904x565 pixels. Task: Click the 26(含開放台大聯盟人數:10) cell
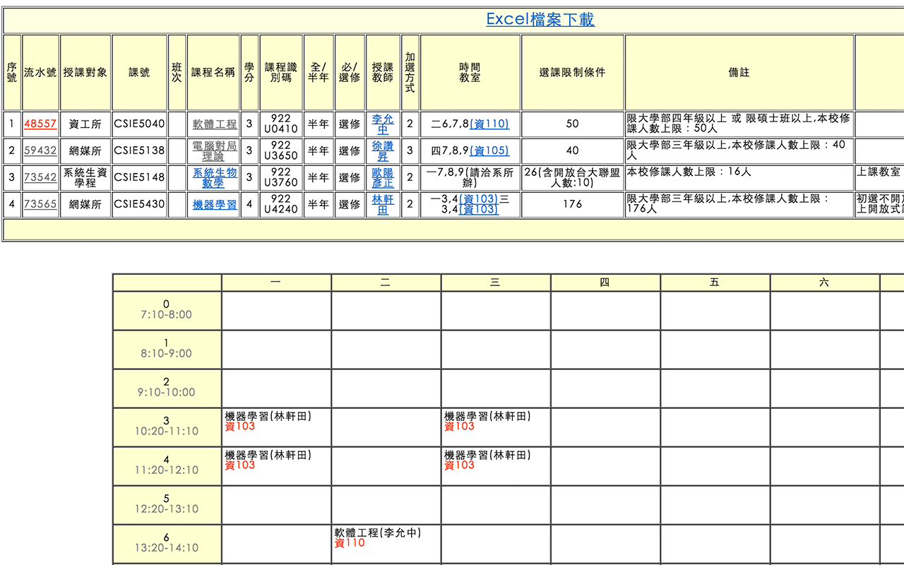tap(573, 177)
